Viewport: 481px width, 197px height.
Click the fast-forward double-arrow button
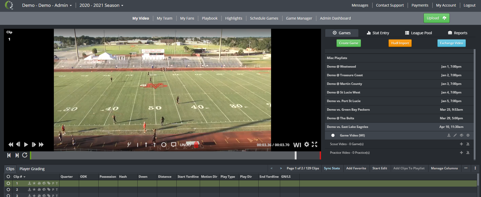[x=41, y=145]
